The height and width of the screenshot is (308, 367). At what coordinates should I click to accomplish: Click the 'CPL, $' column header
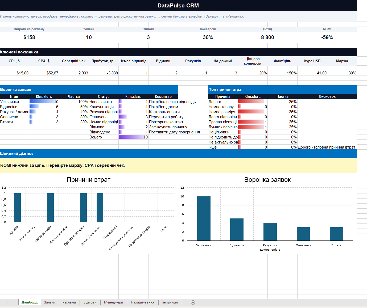[x=14, y=61]
